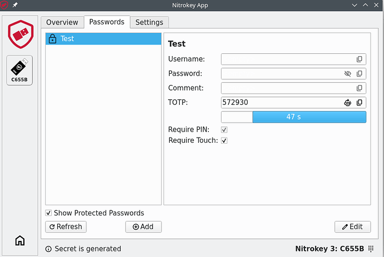This screenshot has width=384, height=257.
Task: Open the Settings tab
Action: tap(149, 22)
